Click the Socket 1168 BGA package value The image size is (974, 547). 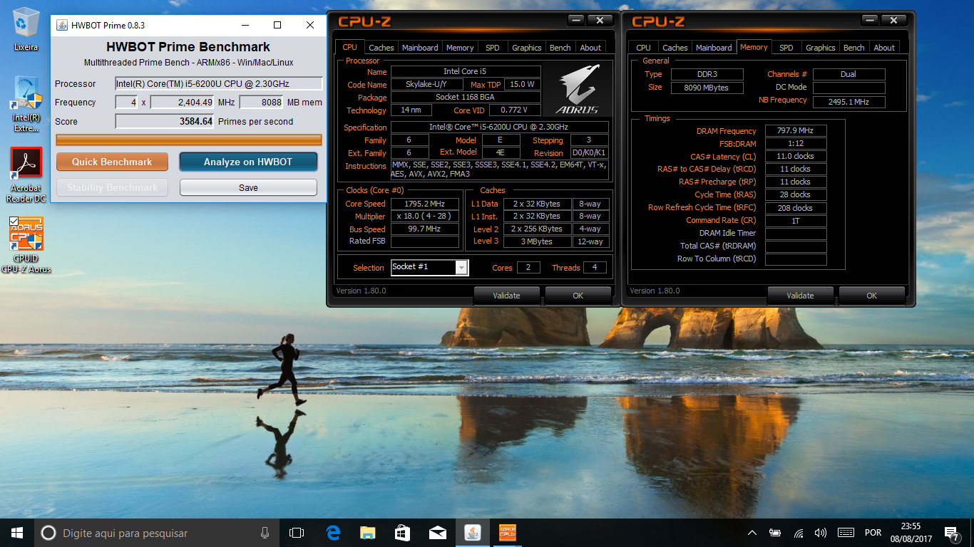(x=466, y=98)
